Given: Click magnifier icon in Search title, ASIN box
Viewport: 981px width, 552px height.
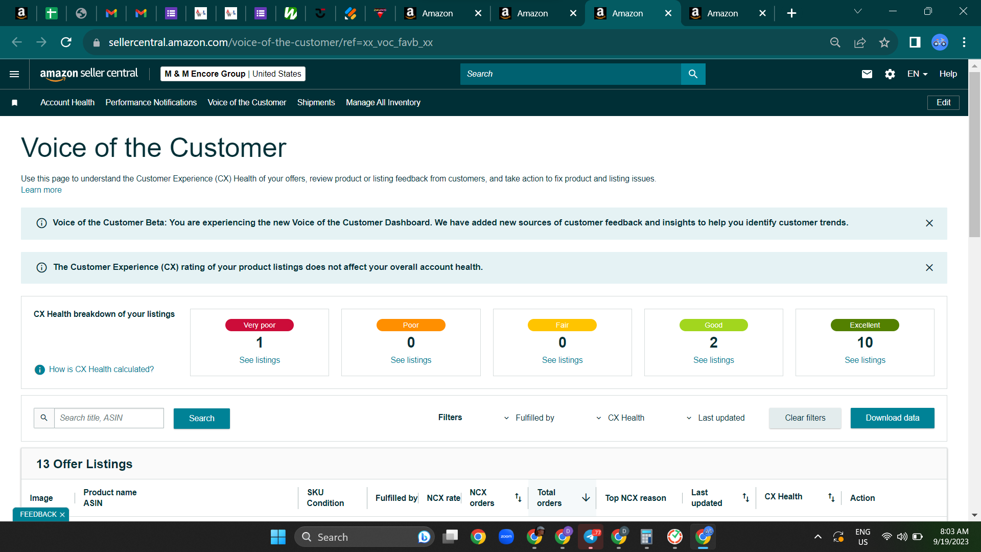Looking at the screenshot, I should click(x=44, y=418).
